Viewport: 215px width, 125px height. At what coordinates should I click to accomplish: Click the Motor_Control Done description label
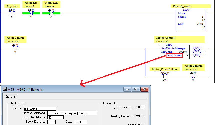click(165, 69)
